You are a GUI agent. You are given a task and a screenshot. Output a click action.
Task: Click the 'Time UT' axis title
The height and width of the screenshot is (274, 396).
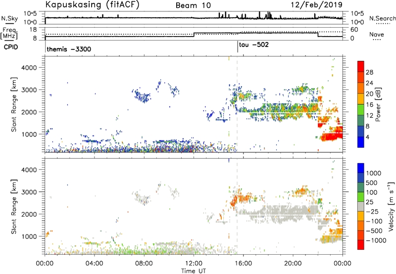pos(194,271)
